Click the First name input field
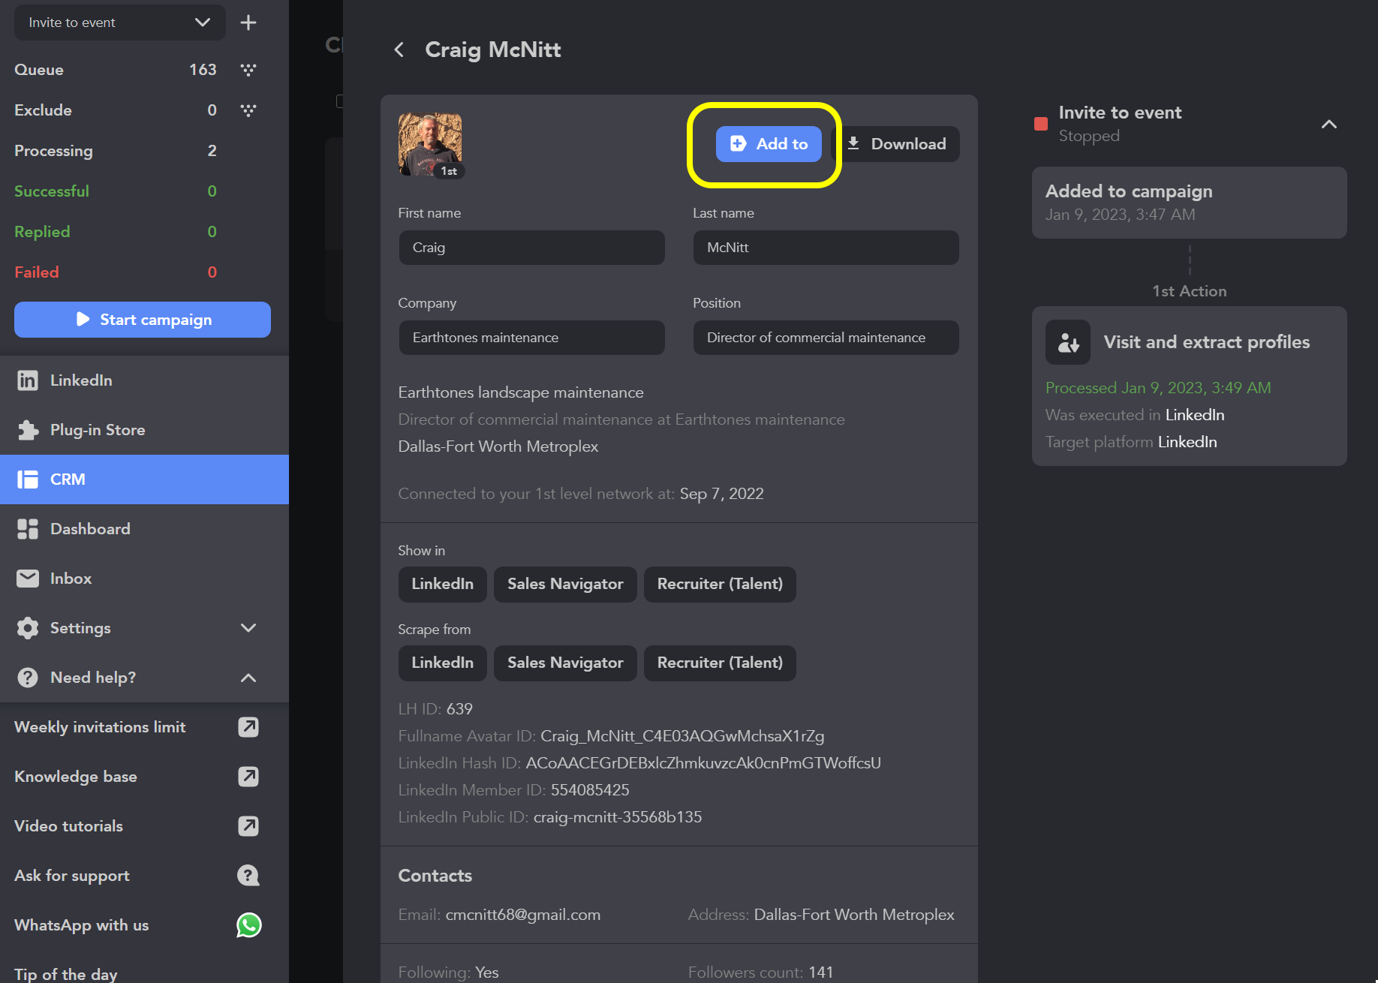The image size is (1378, 983). (531, 248)
